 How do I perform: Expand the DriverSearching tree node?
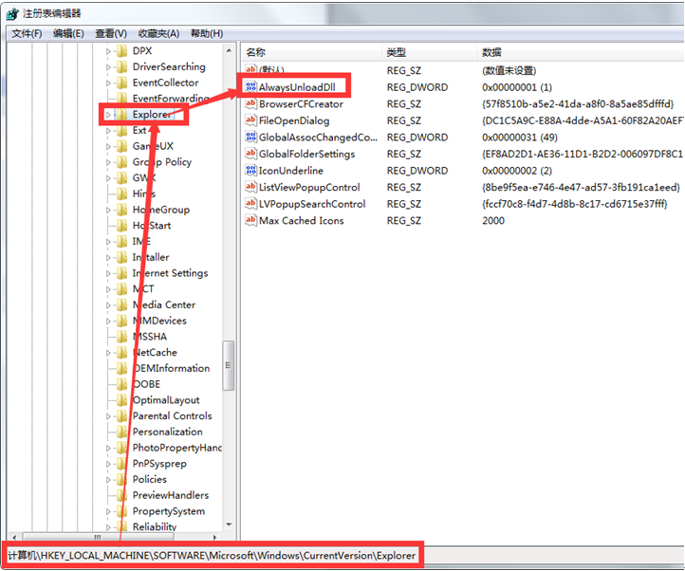click(108, 66)
